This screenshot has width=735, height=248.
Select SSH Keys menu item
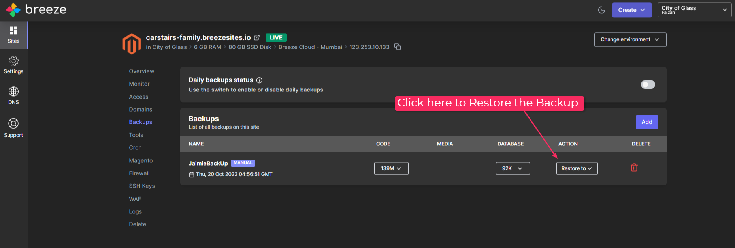[x=142, y=186]
